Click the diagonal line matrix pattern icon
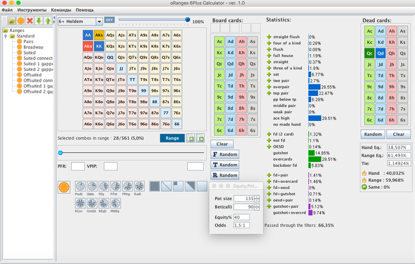The image size is (415, 264). [167, 186]
